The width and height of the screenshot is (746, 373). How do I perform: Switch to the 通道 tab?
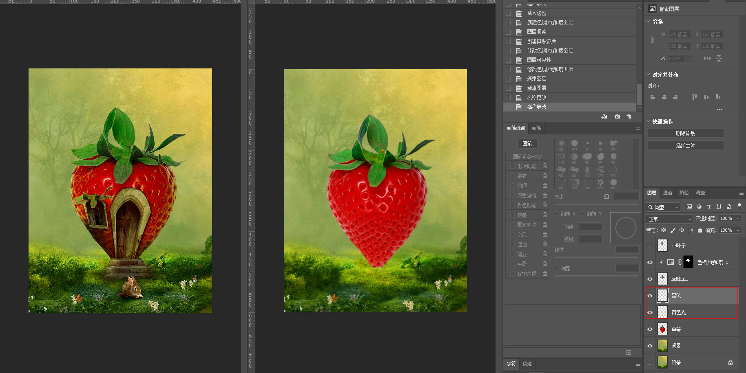tap(668, 193)
